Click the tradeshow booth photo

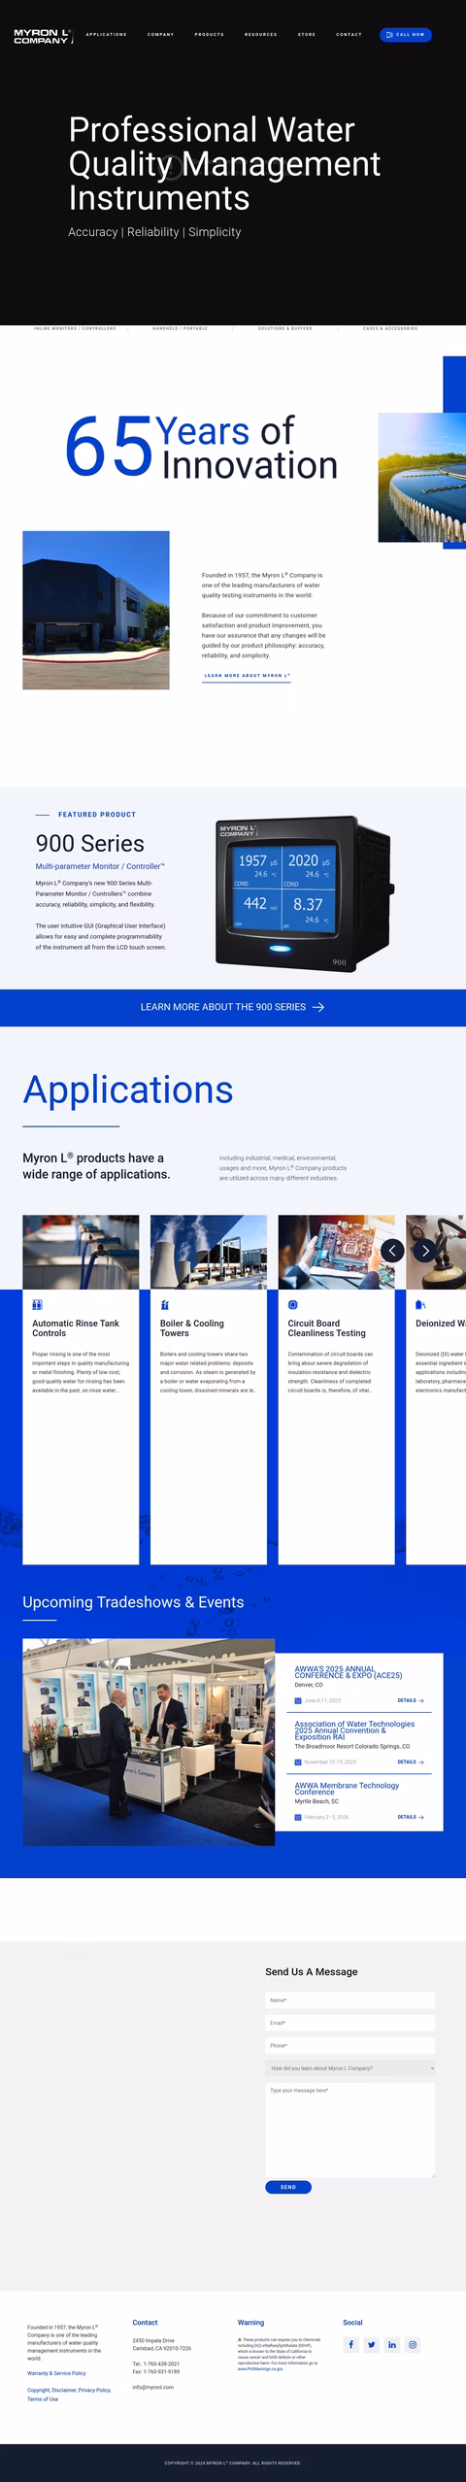click(x=149, y=1742)
